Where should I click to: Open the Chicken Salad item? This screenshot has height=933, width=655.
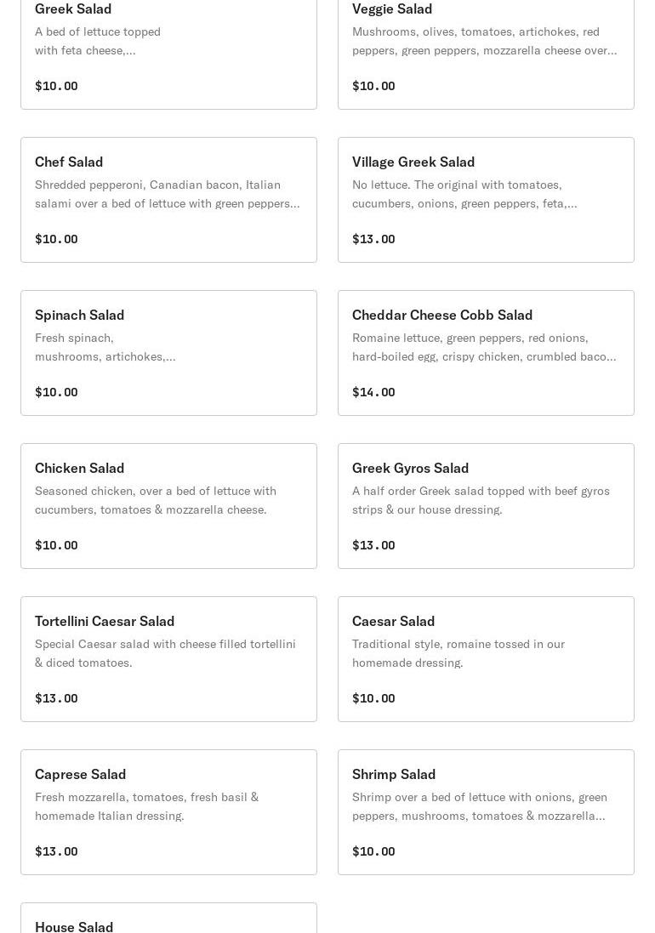[169, 506]
